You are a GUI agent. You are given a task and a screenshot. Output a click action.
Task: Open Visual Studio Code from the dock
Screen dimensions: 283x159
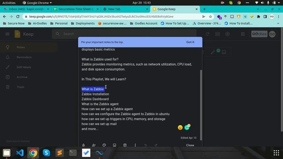(20, 153)
